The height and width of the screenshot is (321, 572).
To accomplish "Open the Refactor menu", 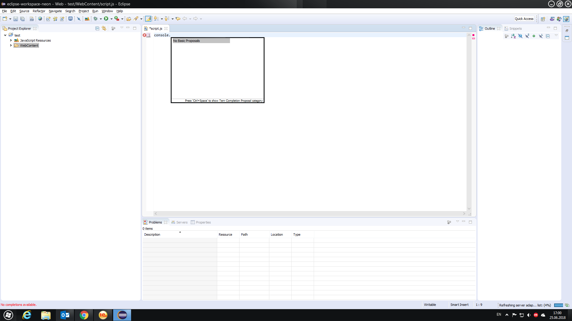I will pos(39,11).
